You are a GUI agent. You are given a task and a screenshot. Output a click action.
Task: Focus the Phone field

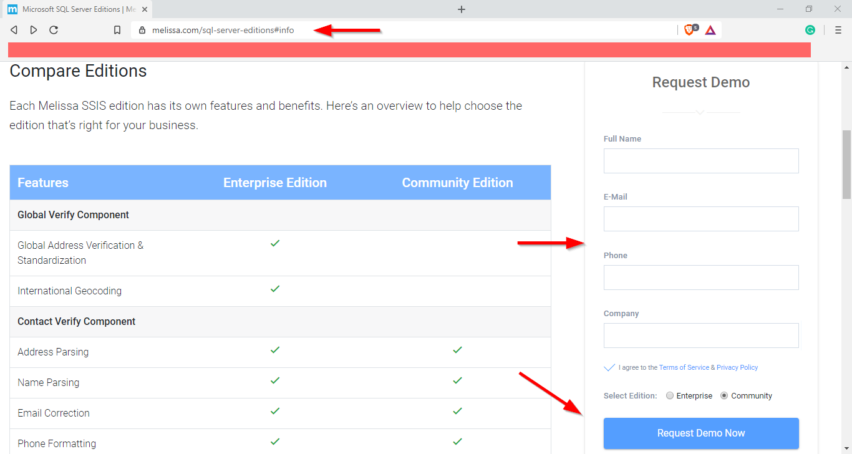(701, 278)
